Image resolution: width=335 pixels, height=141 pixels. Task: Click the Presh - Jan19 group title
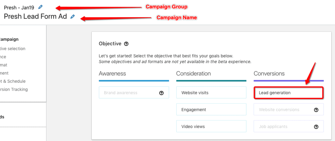[x=19, y=8]
